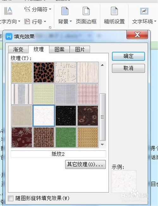Select the light green woven texture
Image resolution: width=158 pixels, height=206 pixels.
[44, 94]
